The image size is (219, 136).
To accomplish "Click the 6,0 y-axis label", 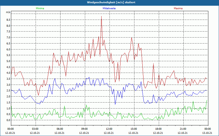I will pos(8,49).
